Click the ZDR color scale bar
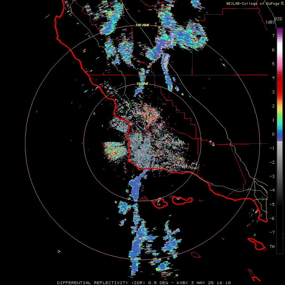285x285 pixels. (280, 141)
